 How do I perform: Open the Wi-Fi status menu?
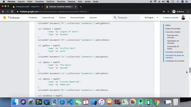[x=155, y=1]
